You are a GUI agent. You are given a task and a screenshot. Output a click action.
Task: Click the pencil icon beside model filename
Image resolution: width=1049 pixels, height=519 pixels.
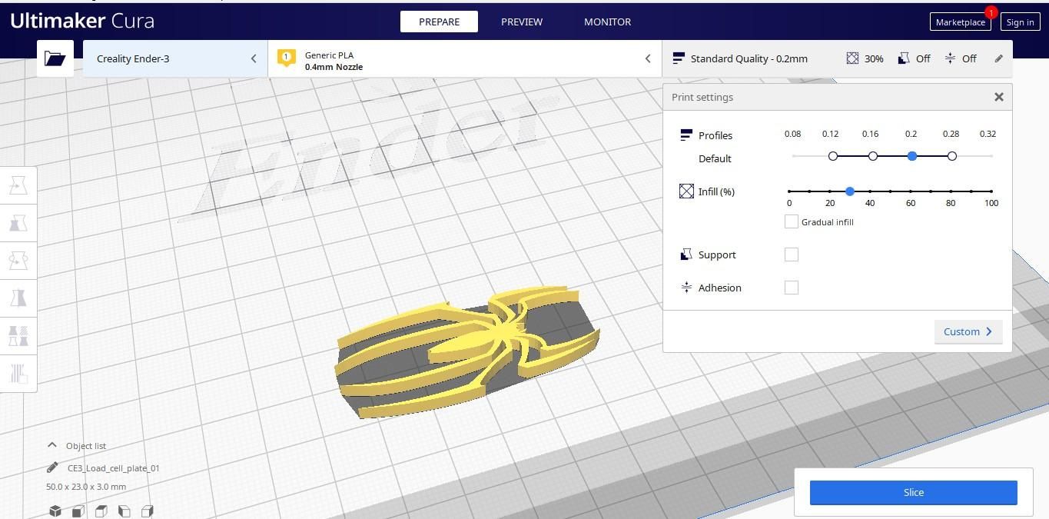(x=52, y=467)
